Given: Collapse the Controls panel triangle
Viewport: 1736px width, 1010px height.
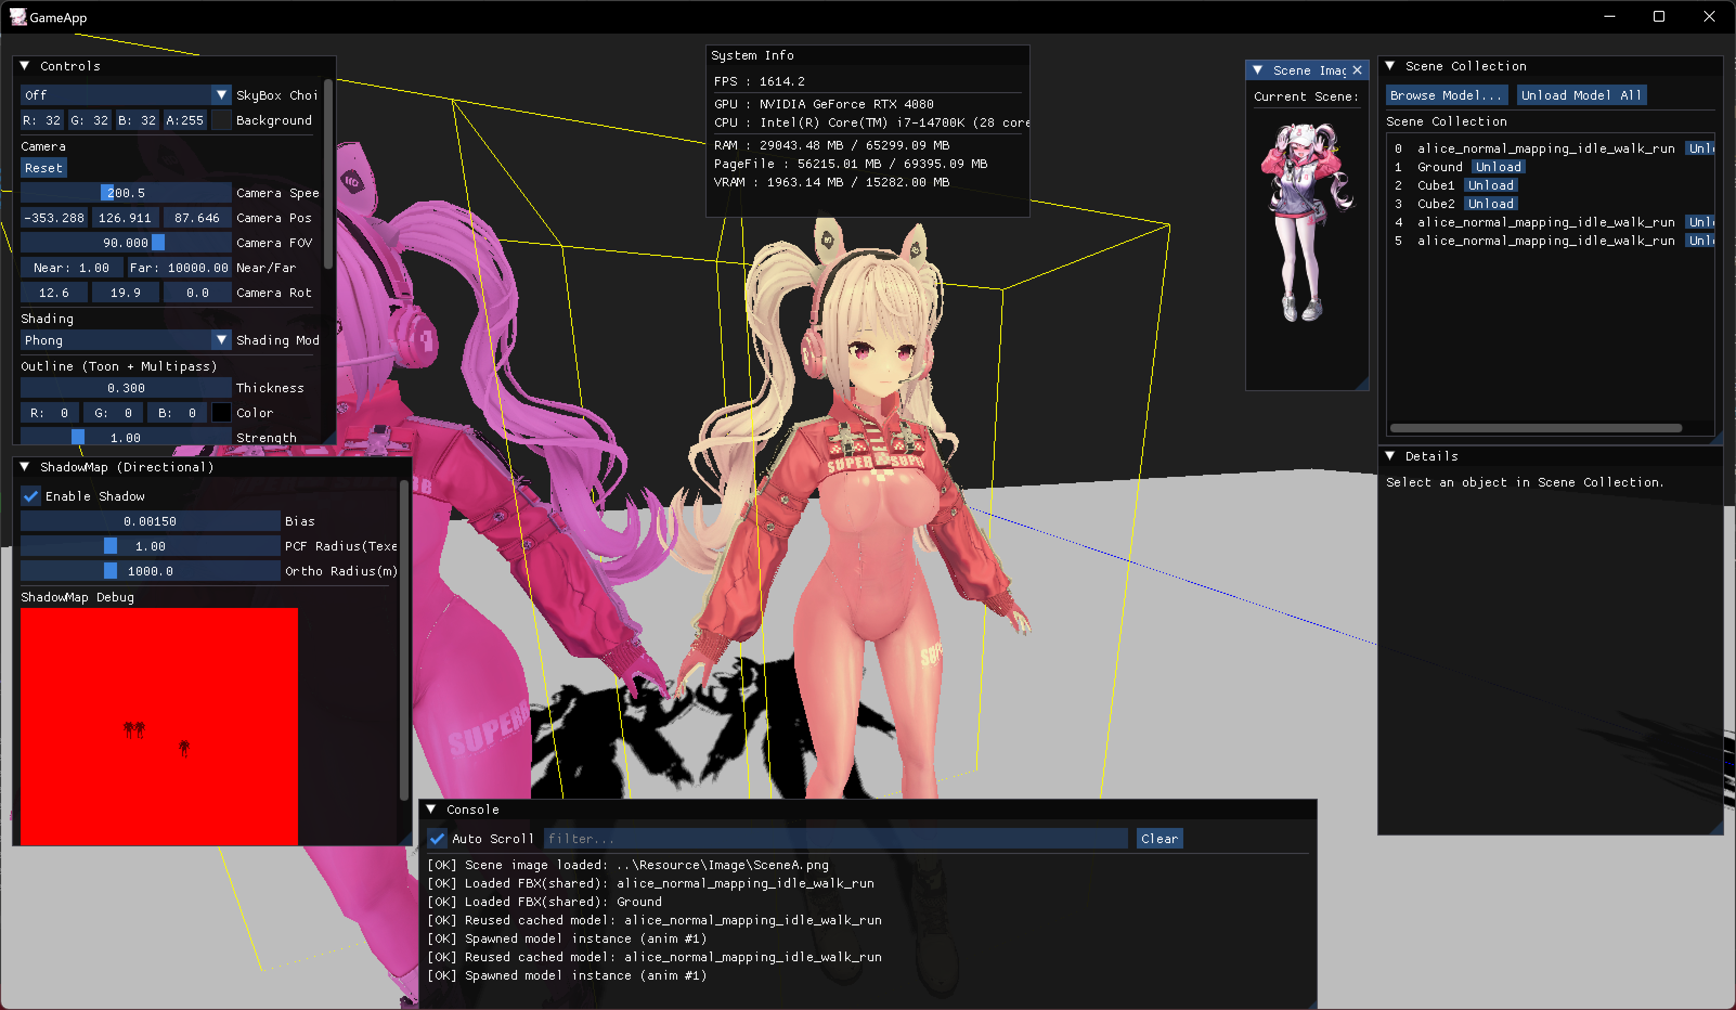Looking at the screenshot, I should click(x=25, y=66).
